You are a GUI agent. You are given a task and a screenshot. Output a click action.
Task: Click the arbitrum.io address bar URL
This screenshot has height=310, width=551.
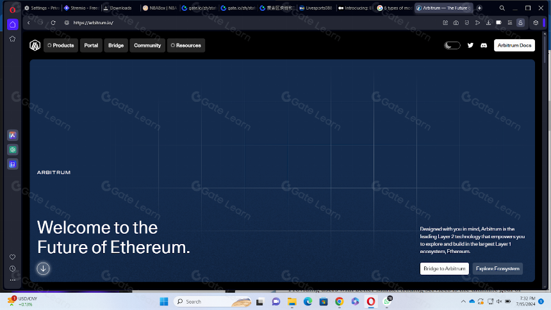93,23
